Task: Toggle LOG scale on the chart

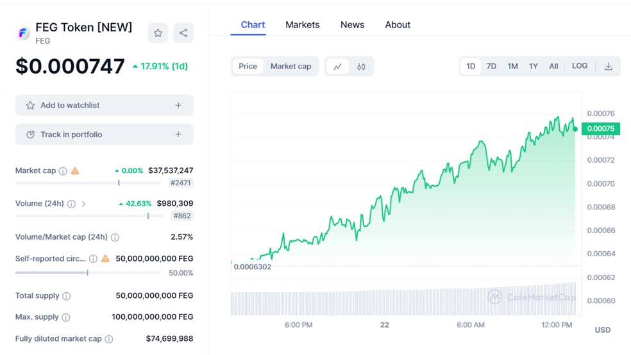Action: [x=580, y=66]
